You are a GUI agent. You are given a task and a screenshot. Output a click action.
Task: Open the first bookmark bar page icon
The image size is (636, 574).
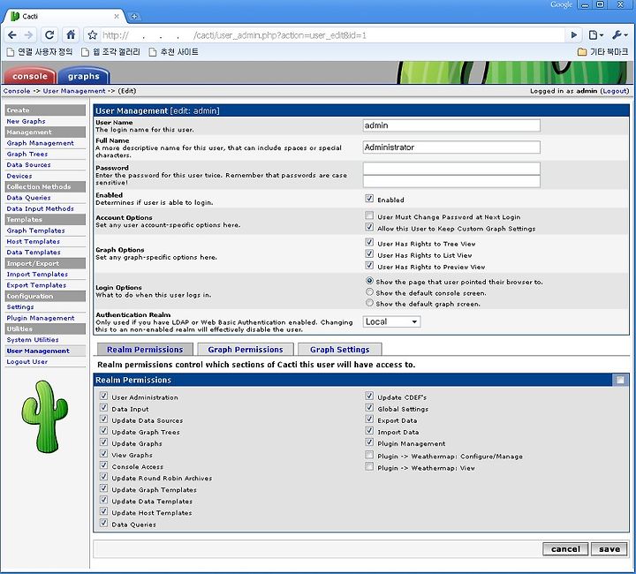(11, 52)
